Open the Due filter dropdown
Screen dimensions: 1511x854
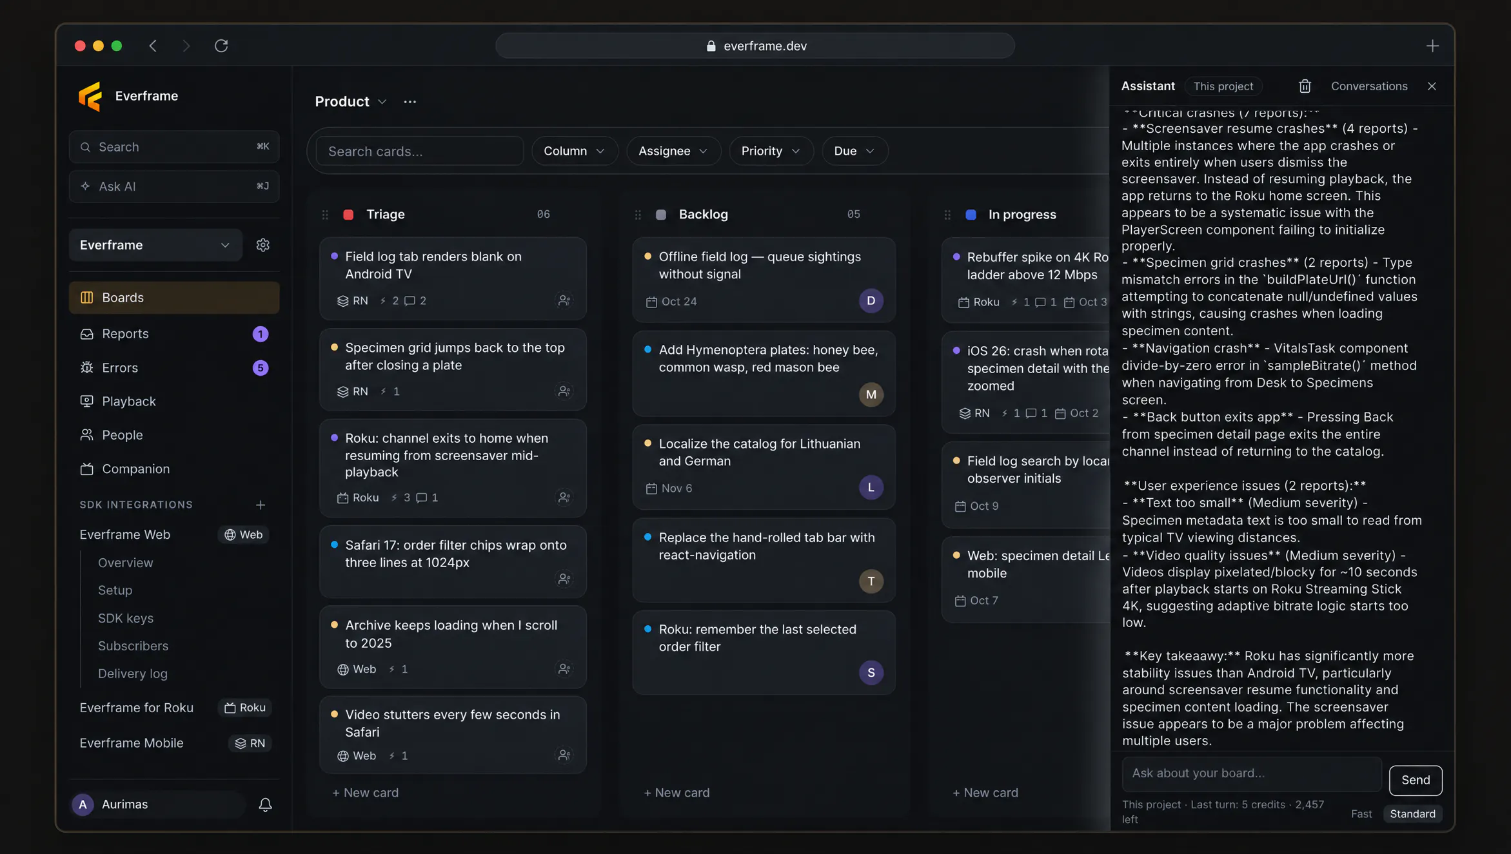[854, 151]
